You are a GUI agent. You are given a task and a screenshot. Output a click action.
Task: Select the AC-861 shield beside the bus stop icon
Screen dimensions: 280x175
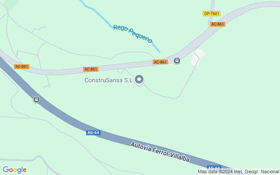[x=160, y=62]
